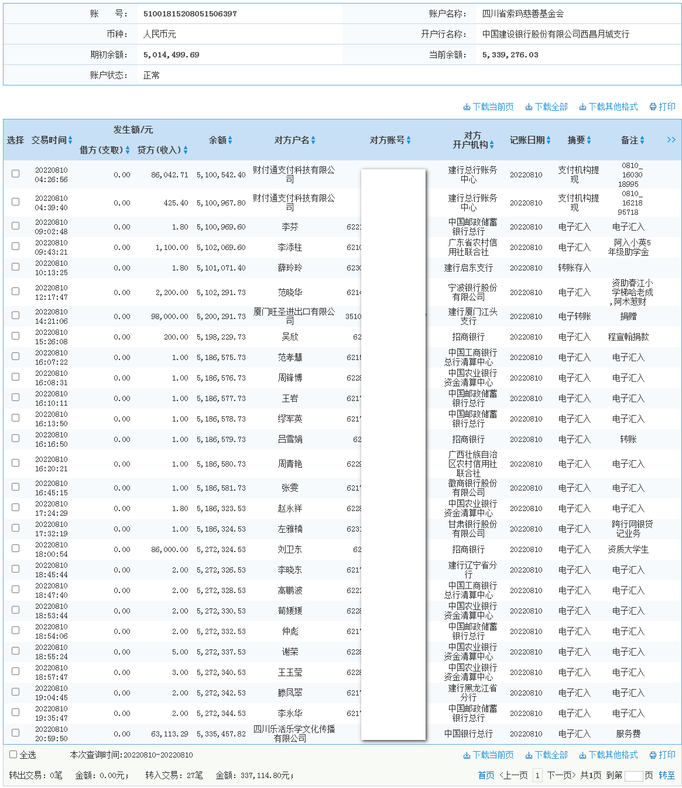Click 选择 column header
The image size is (682, 788).
point(16,140)
